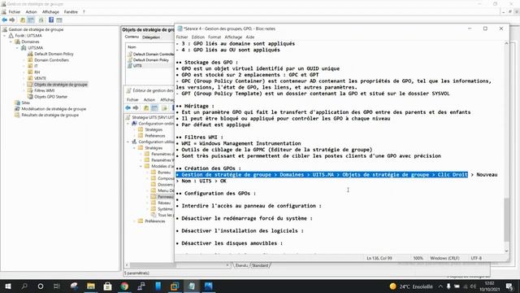This screenshot has width=520, height=293.
Task: Select Sites node in tree
Action: tap(25, 103)
